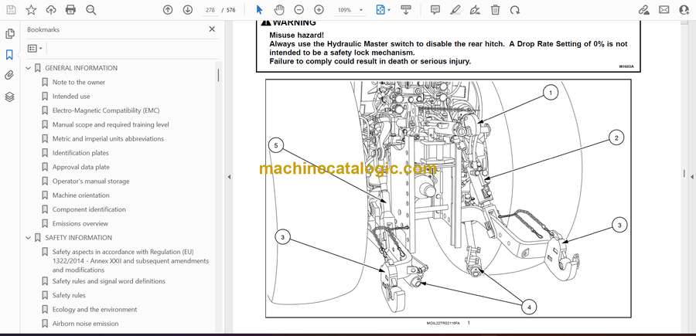Screen dimensions: 696x336
Task: Click the Delete trash icon
Action: point(495,10)
